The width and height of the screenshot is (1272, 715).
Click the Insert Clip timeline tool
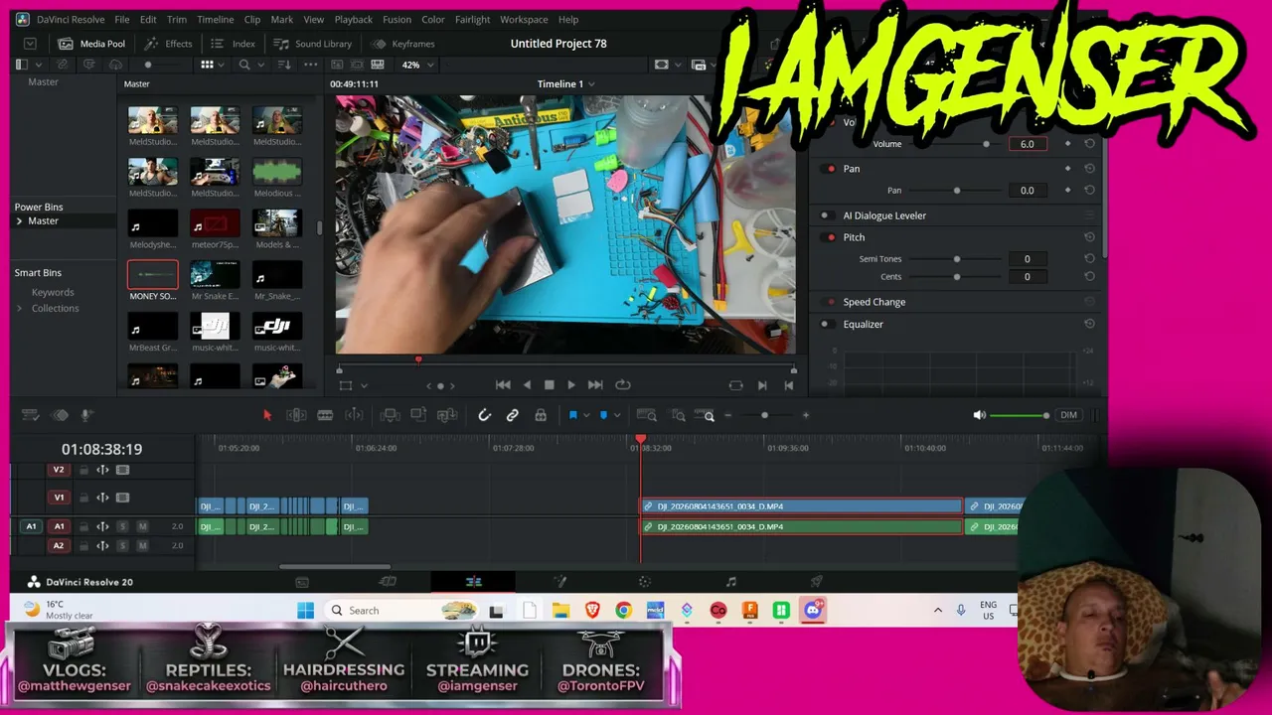coord(391,415)
